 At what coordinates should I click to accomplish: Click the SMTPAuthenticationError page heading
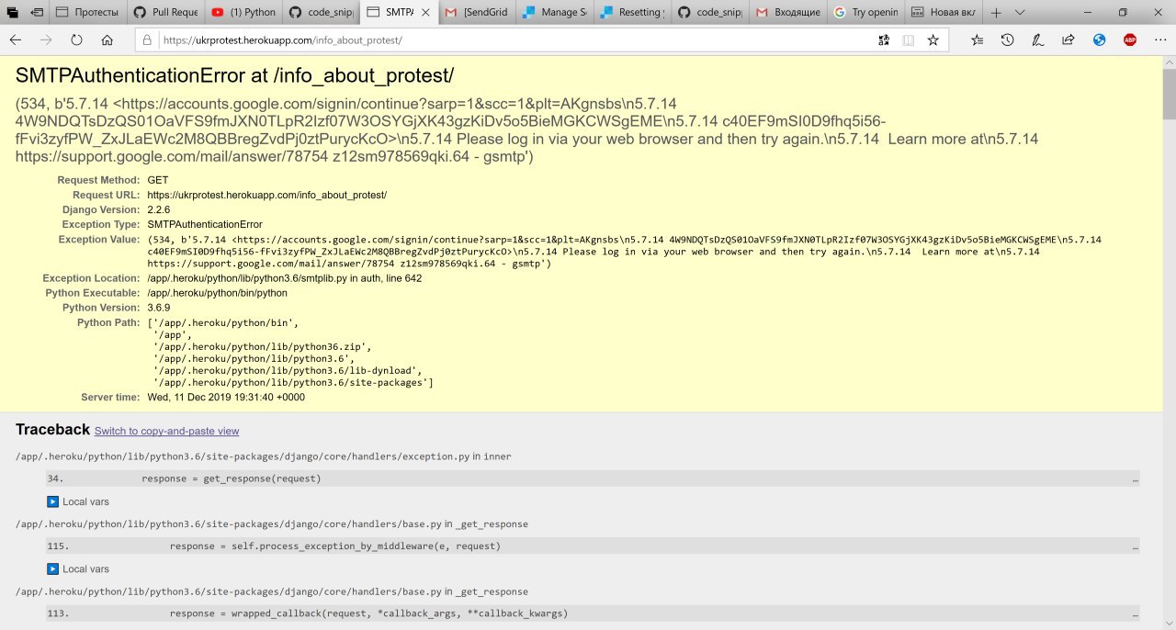click(234, 75)
